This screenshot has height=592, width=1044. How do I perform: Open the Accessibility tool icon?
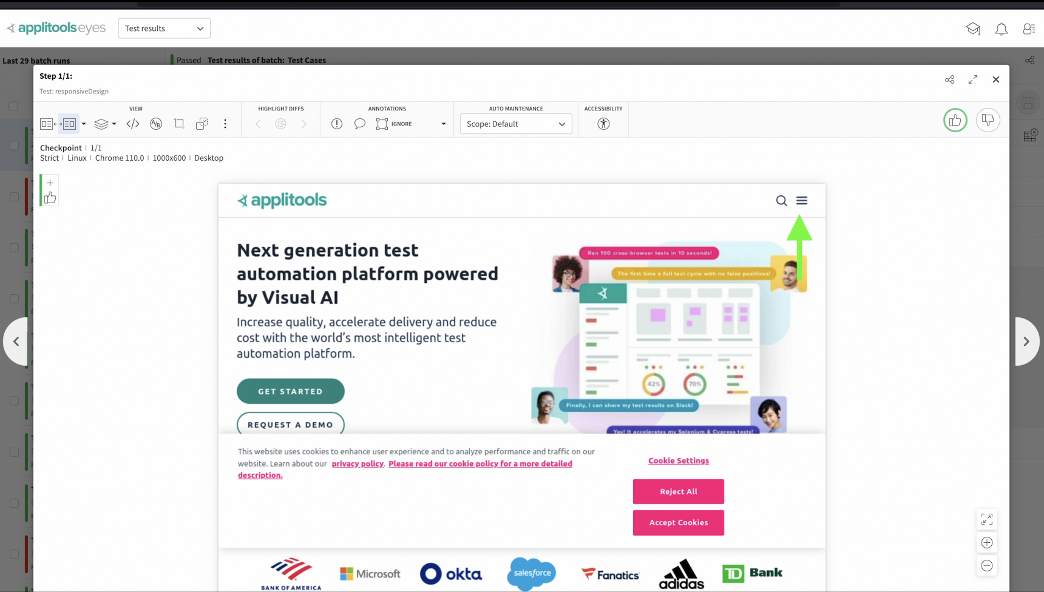pyautogui.click(x=603, y=124)
